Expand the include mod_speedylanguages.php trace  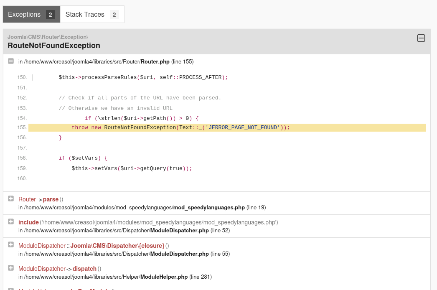tap(11, 222)
